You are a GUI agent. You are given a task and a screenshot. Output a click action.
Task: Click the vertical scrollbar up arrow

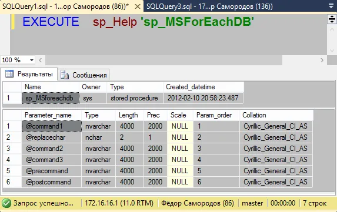[332, 29]
